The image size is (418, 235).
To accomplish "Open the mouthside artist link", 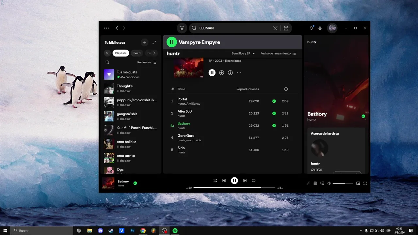I will (194, 140).
